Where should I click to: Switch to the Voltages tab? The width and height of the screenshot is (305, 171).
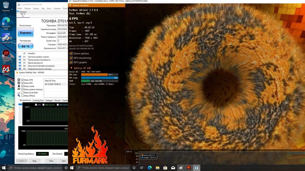coord(49,101)
